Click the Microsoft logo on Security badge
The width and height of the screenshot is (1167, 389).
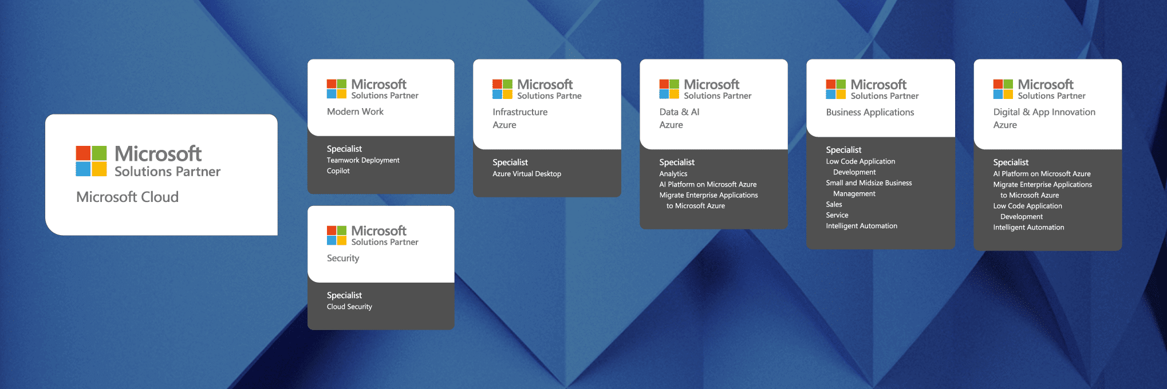pyautogui.click(x=337, y=235)
